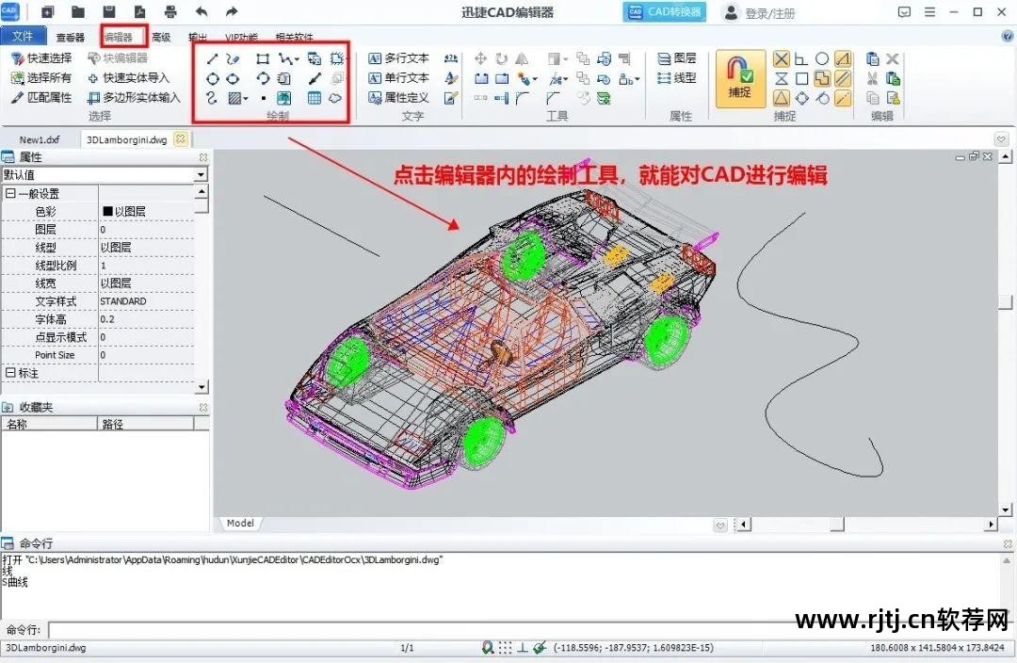Image resolution: width=1017 pixels, height=663 pixels.
Task: Select the S-curve spline tool
Action: (212, 99)
